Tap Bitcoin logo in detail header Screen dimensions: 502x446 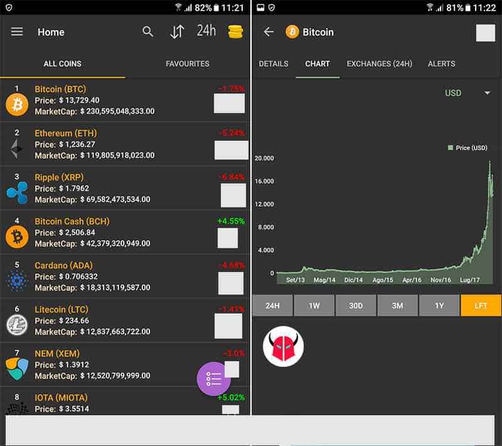[292, 31]
